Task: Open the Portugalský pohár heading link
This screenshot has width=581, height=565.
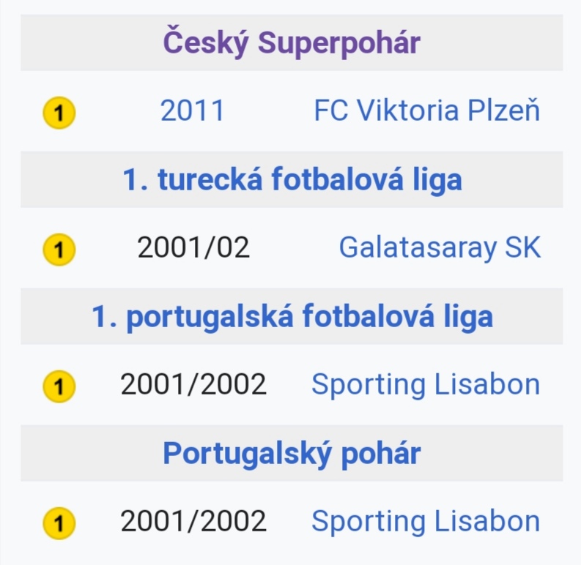Action: (x=292, y=453)
